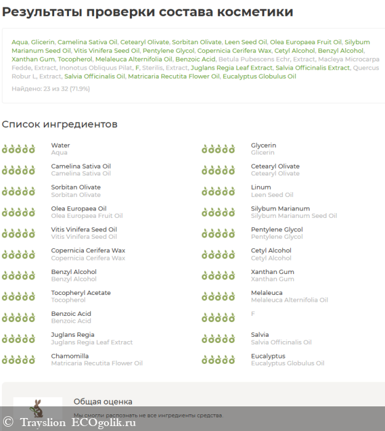Click the rating icons next to Glycerin row
Image resolution: width=385 pixels, height=431 pixels.
218,149
